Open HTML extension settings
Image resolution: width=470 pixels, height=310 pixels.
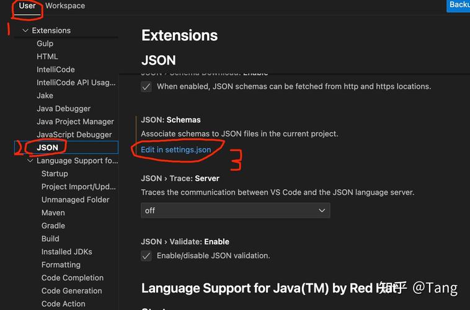(x=47, y=56)
